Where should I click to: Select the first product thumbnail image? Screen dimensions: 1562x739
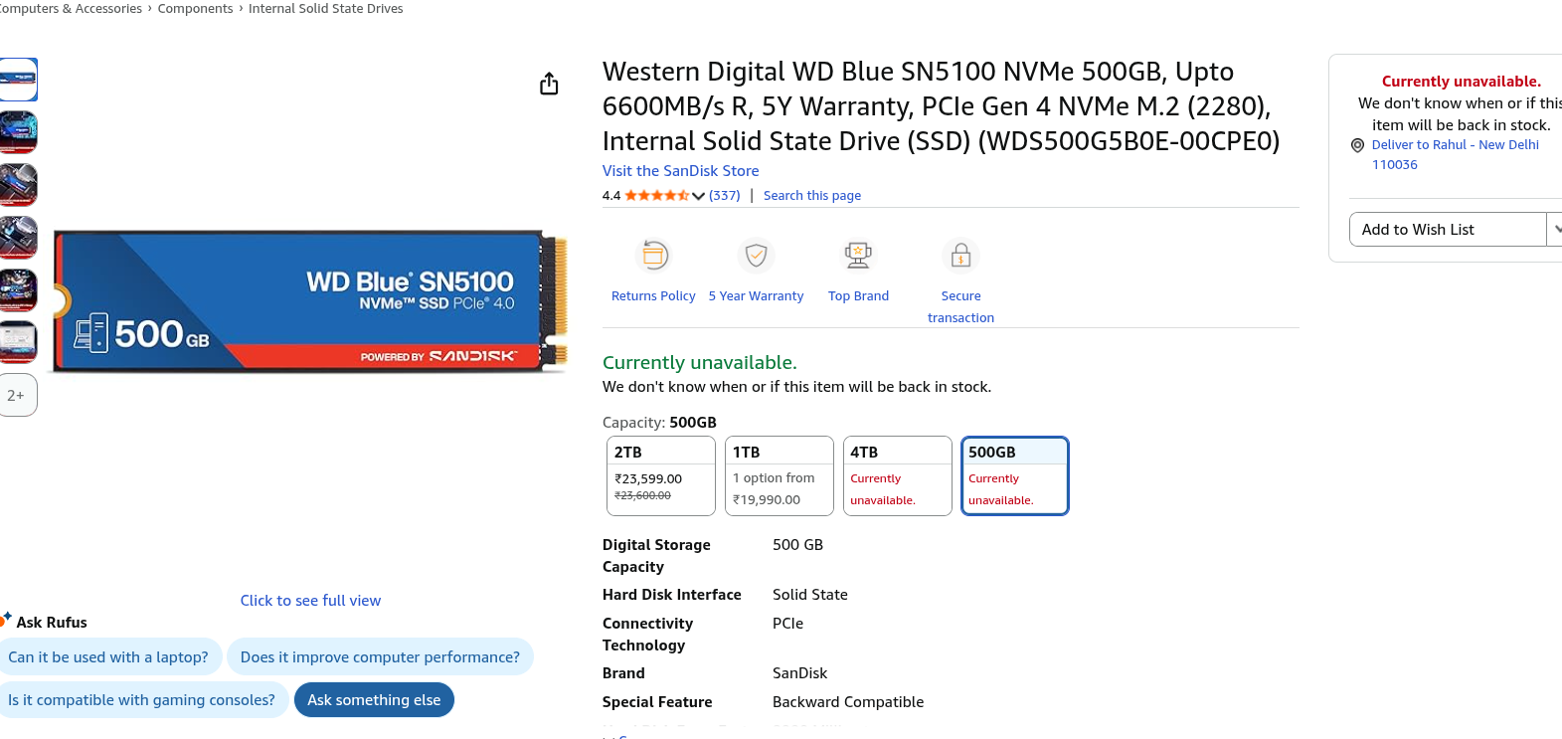[x=18, y=80]
